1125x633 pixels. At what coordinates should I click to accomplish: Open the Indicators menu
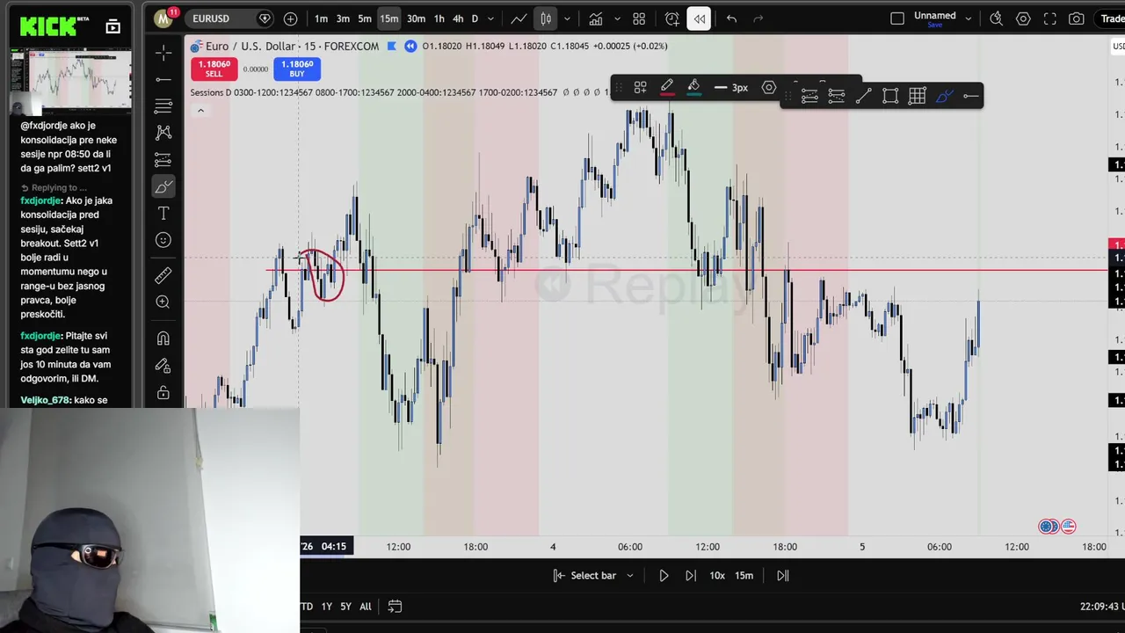point(596,18)
